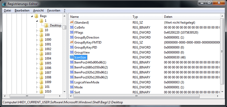Click the Bags folder icon

point(37,16)
